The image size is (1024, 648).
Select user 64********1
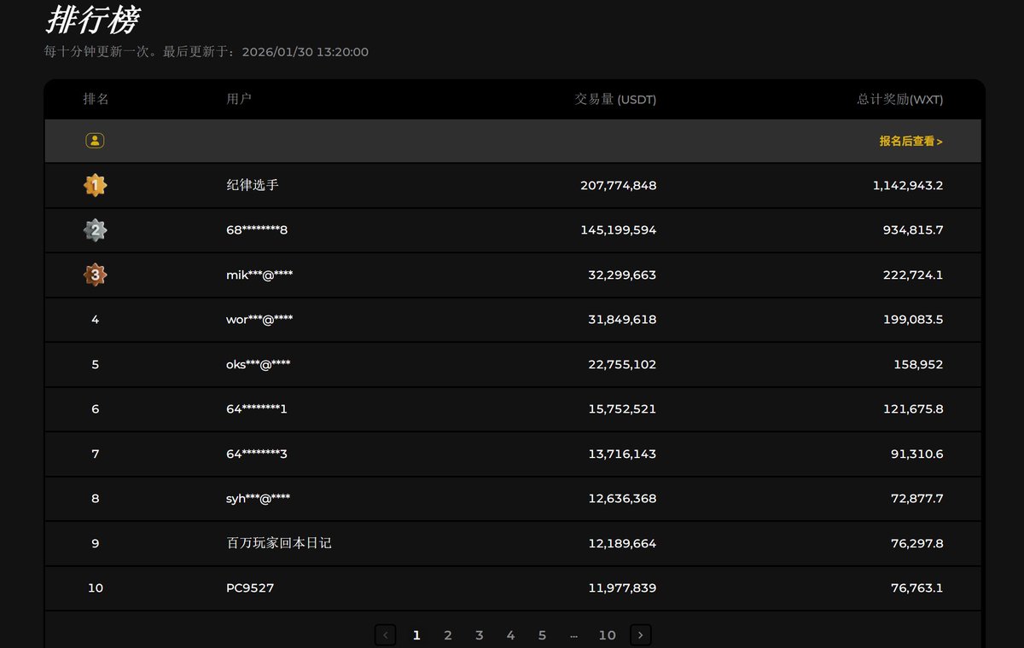point(257,409)
